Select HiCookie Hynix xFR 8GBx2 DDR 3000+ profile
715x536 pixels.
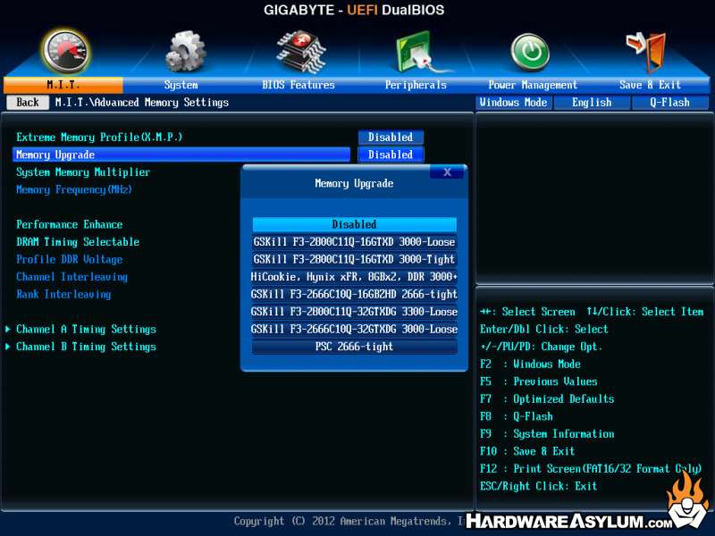click(354, 277)
